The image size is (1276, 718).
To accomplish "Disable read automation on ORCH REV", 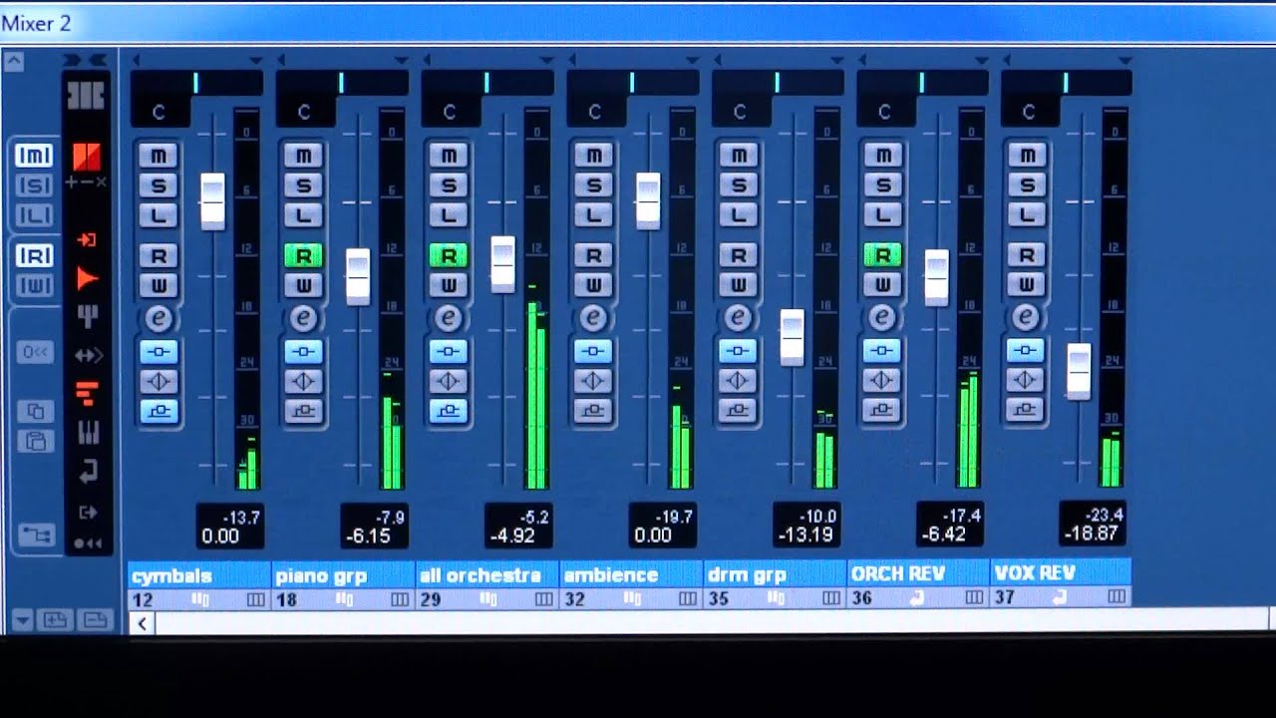I will click(881, 256).
